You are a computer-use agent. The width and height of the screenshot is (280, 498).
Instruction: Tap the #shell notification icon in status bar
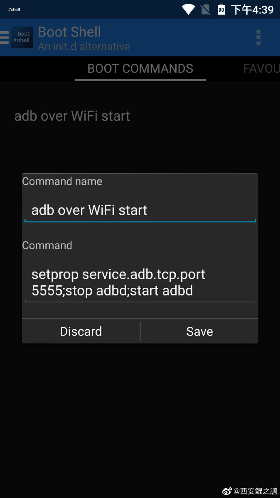pyautogui.click(x=14, y=9)
